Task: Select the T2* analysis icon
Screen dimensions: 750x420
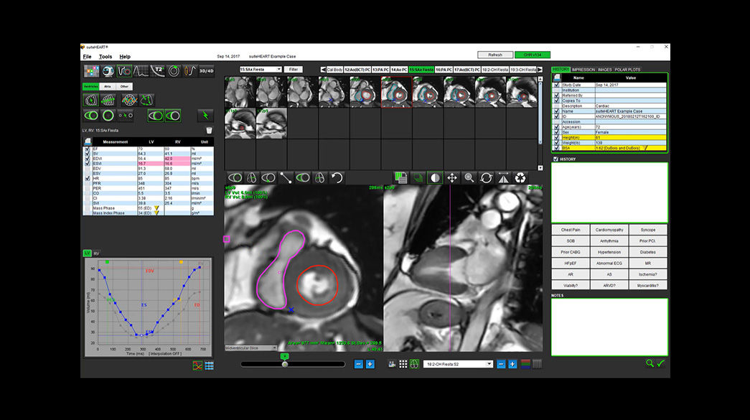Action: coord(157,72)
